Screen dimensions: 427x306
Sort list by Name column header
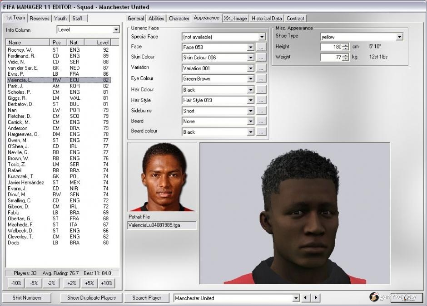point(28,43)
